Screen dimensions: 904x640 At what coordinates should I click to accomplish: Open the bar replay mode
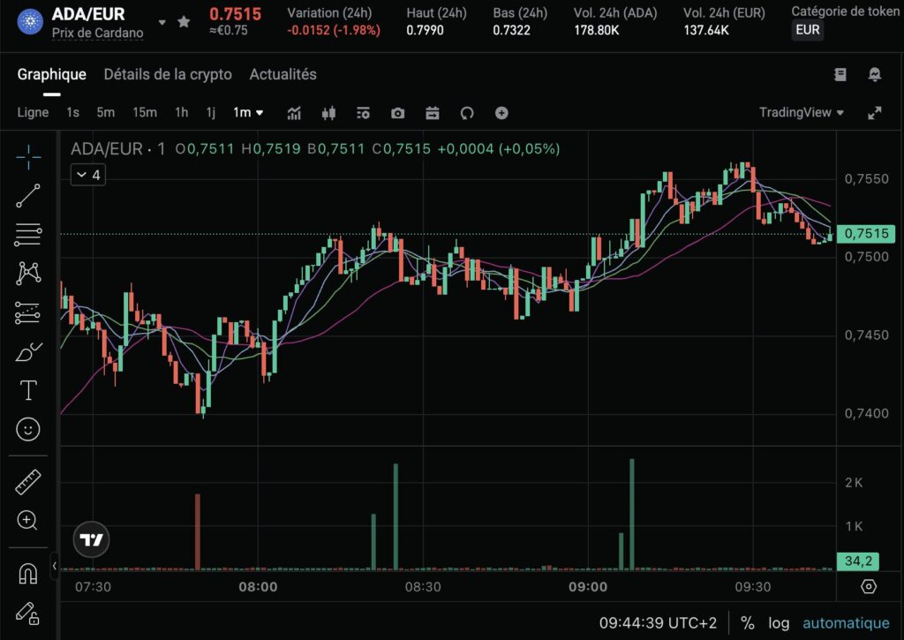coord(432,113)
